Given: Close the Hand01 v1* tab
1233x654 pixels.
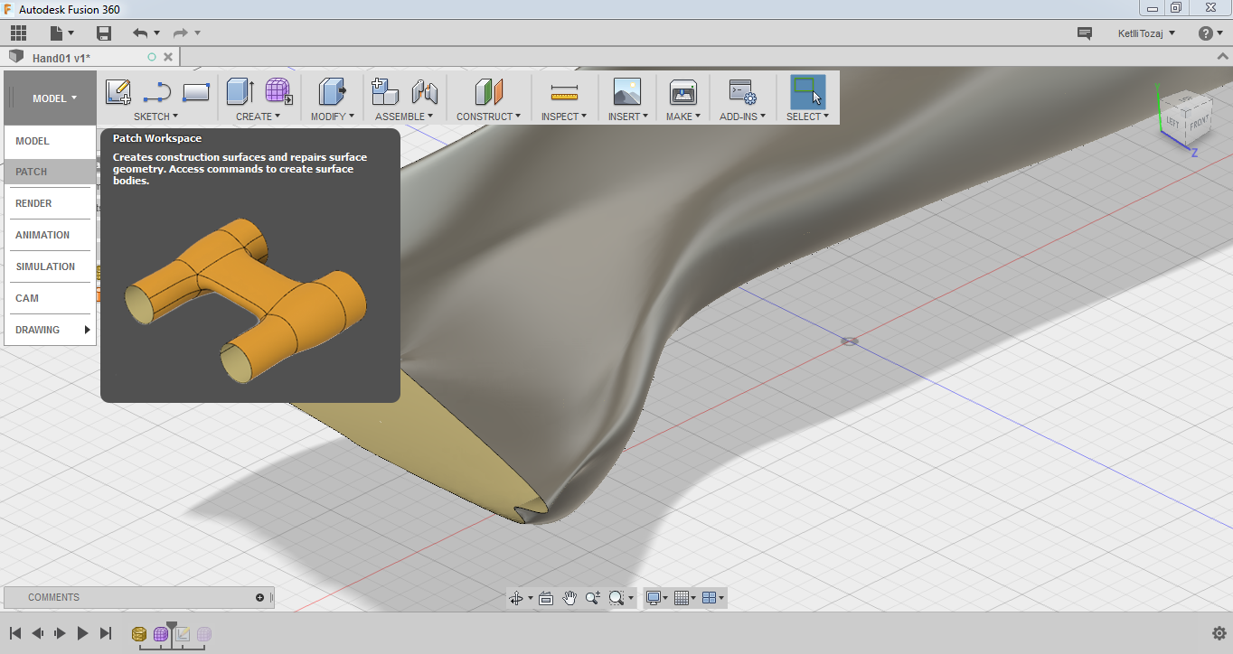Looking at the screenshot, I should pyautogui.click(x=167, y=57).
